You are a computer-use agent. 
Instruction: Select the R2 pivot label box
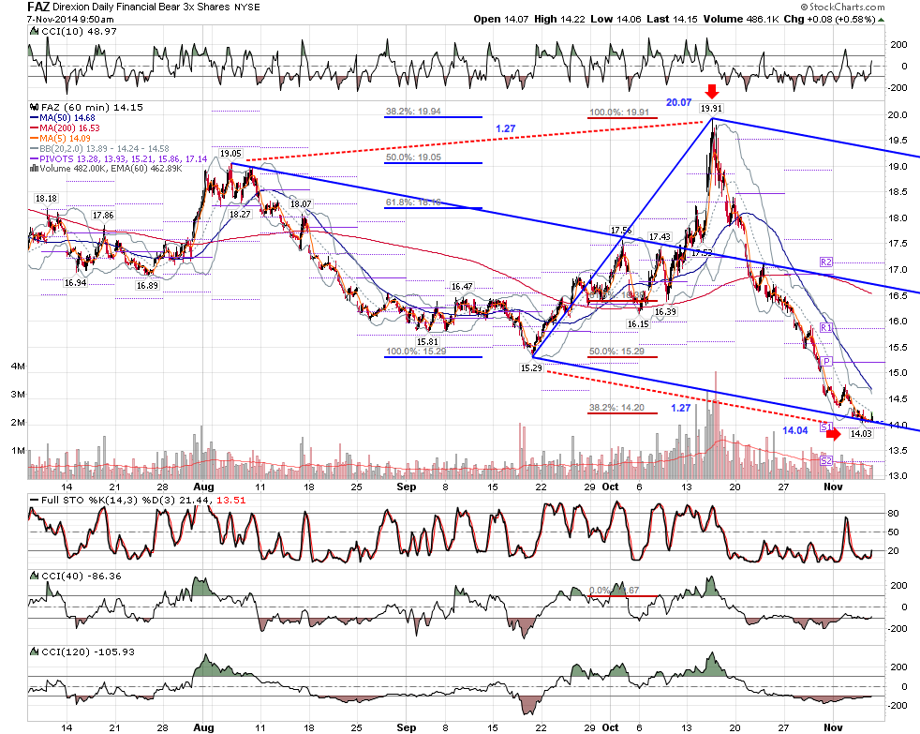click(x=826, y=262)
